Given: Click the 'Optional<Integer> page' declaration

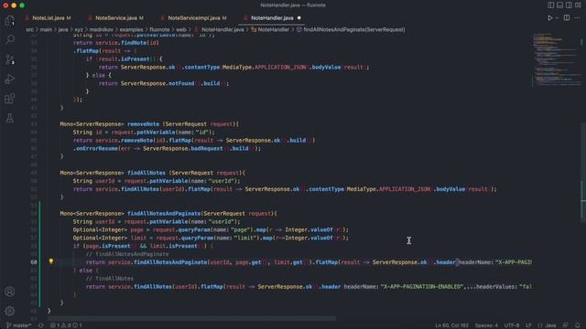Looking at the screenshot, I should tap(108, 229).
